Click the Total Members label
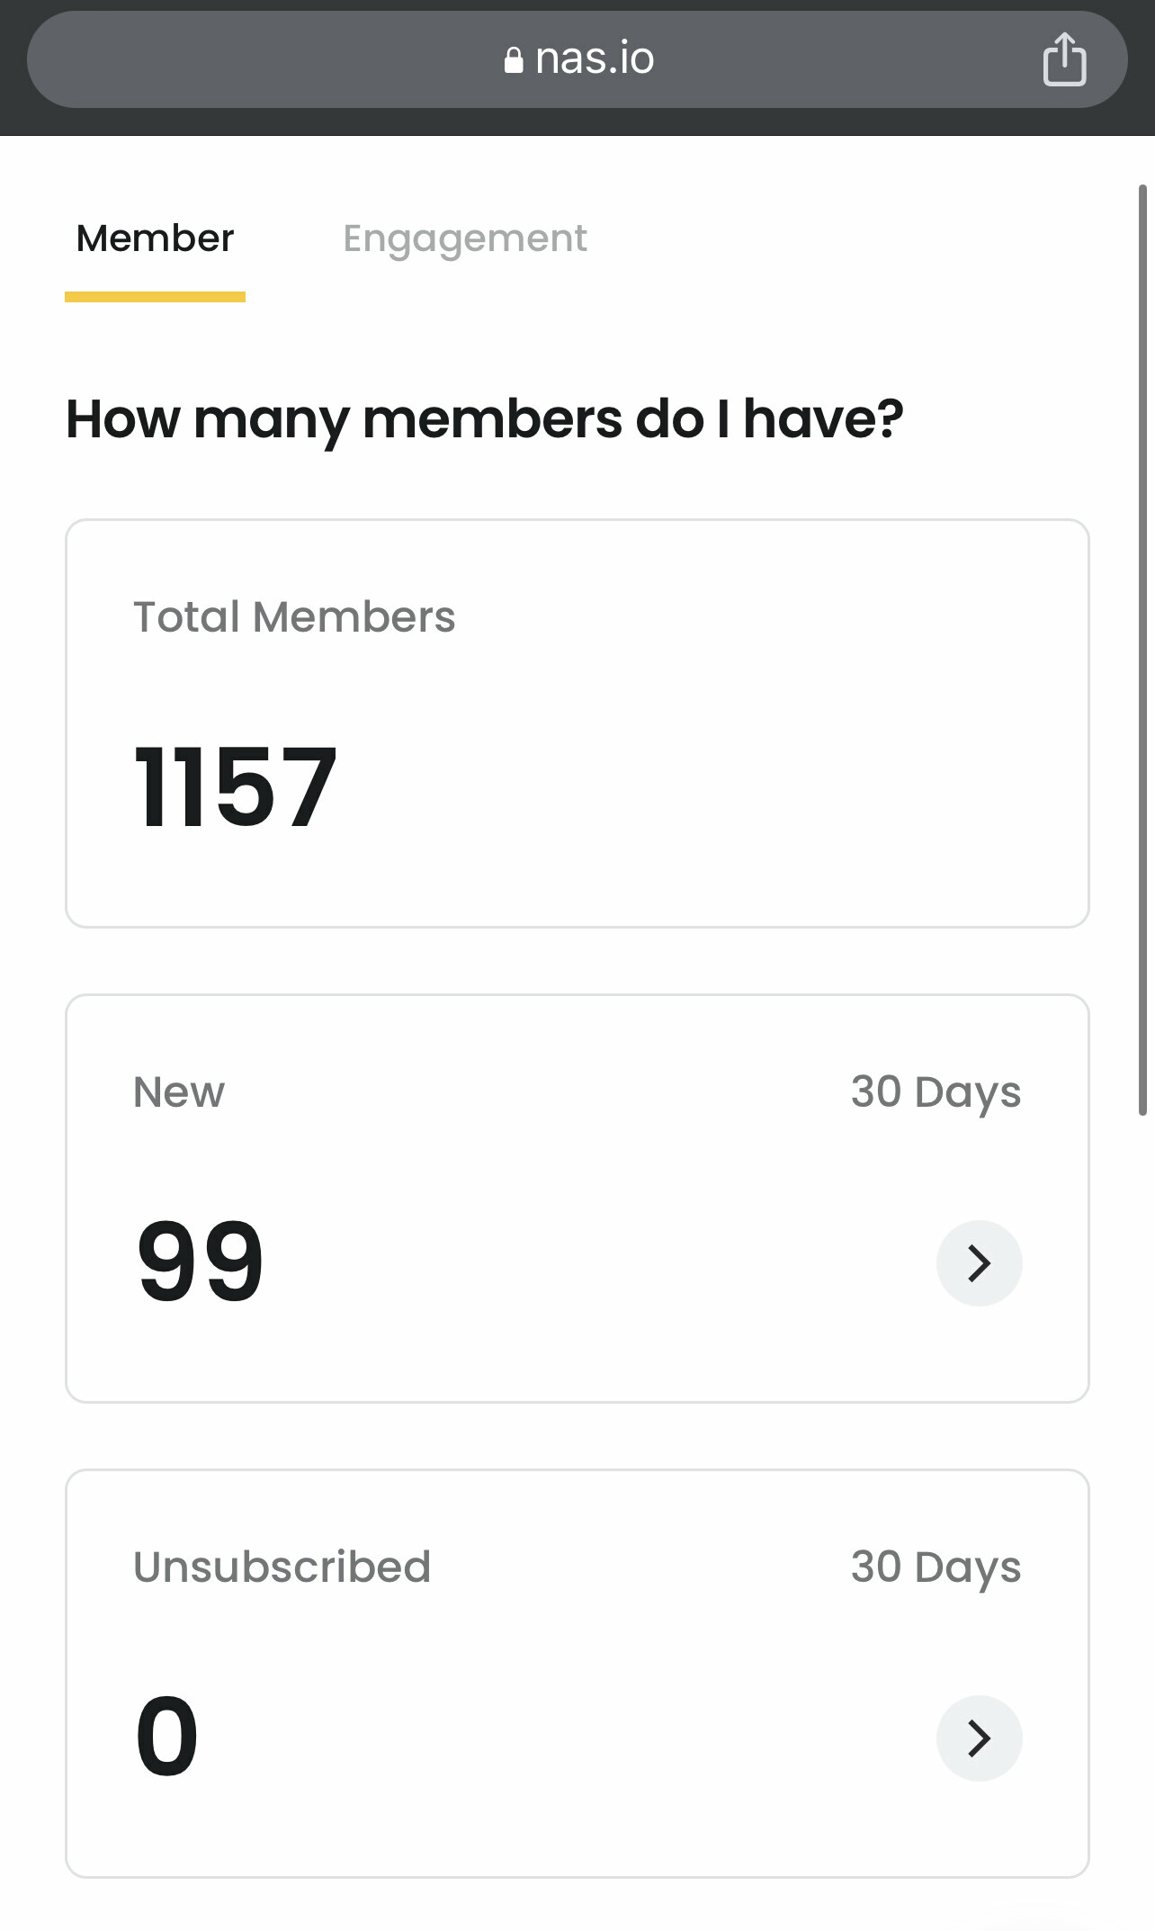 [294, 617]
